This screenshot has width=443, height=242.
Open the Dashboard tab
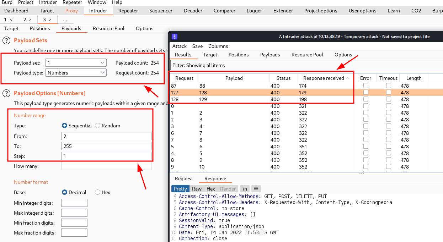(x=16, y=11)
